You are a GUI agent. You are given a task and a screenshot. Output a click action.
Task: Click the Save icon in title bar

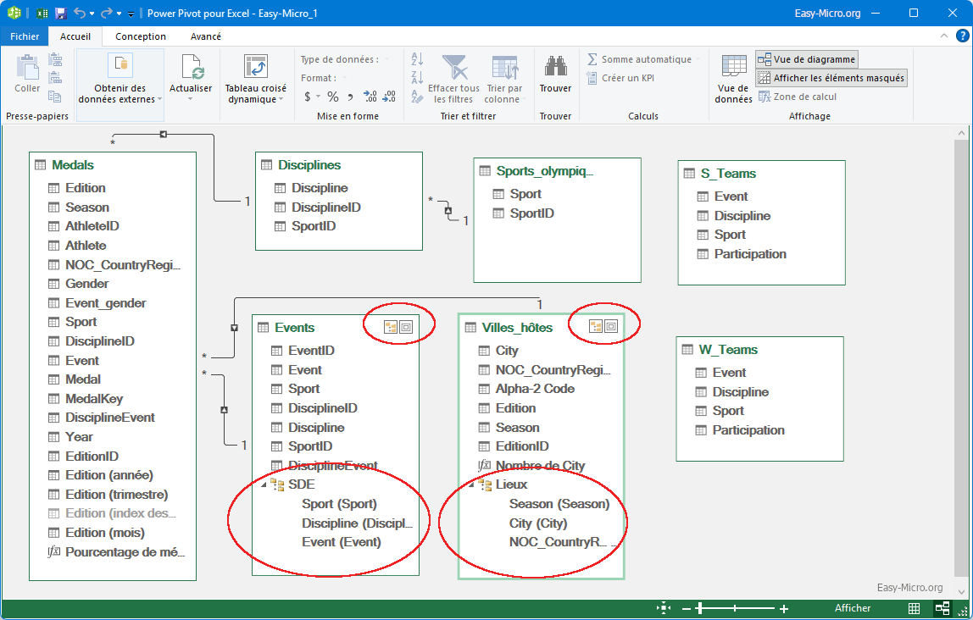coord(60,14)
